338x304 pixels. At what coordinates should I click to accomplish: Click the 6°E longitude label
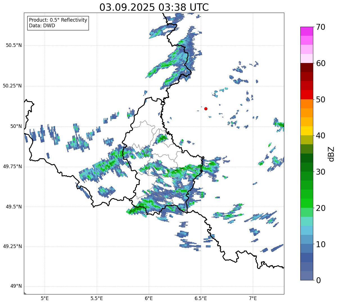tap(149, 298)
